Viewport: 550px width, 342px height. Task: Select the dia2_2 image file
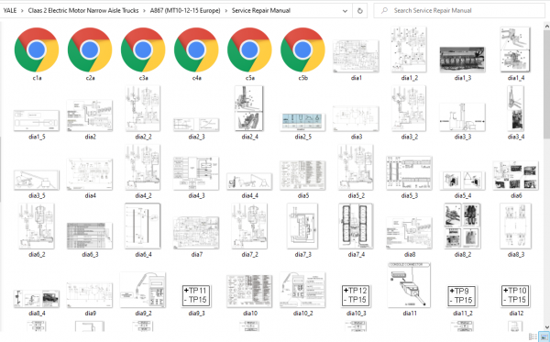pos(143,108)
